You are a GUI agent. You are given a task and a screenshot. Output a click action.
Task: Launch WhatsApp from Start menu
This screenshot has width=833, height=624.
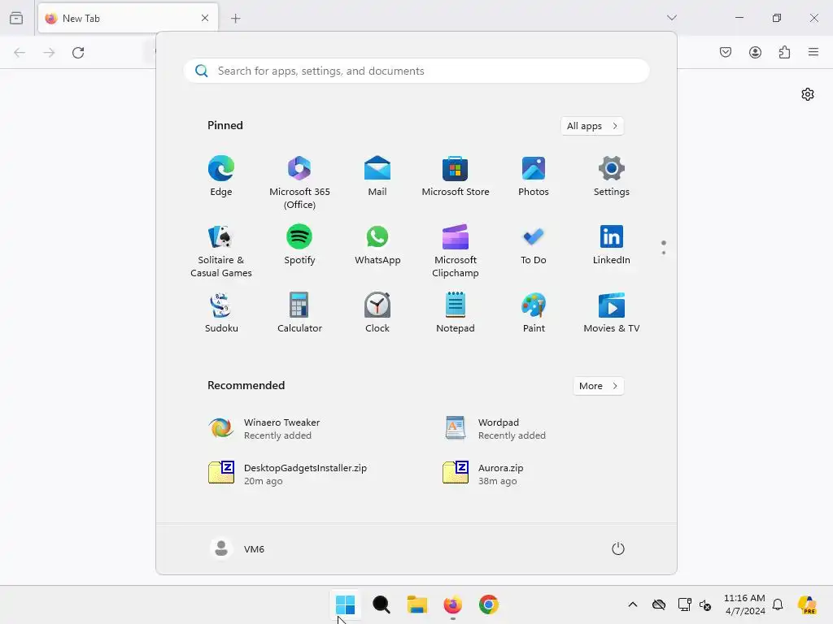click(x=377, y=245)
